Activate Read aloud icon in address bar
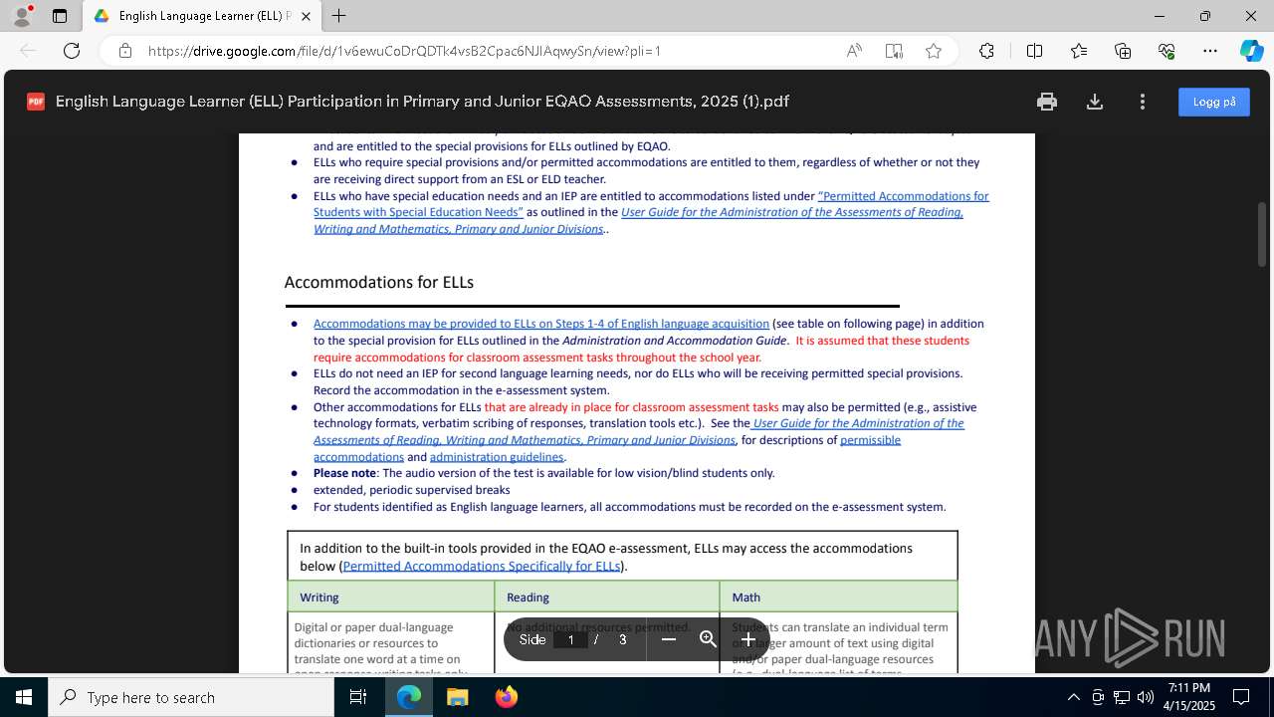Viewport: 1274px width, 717px height. click(854, 51)
